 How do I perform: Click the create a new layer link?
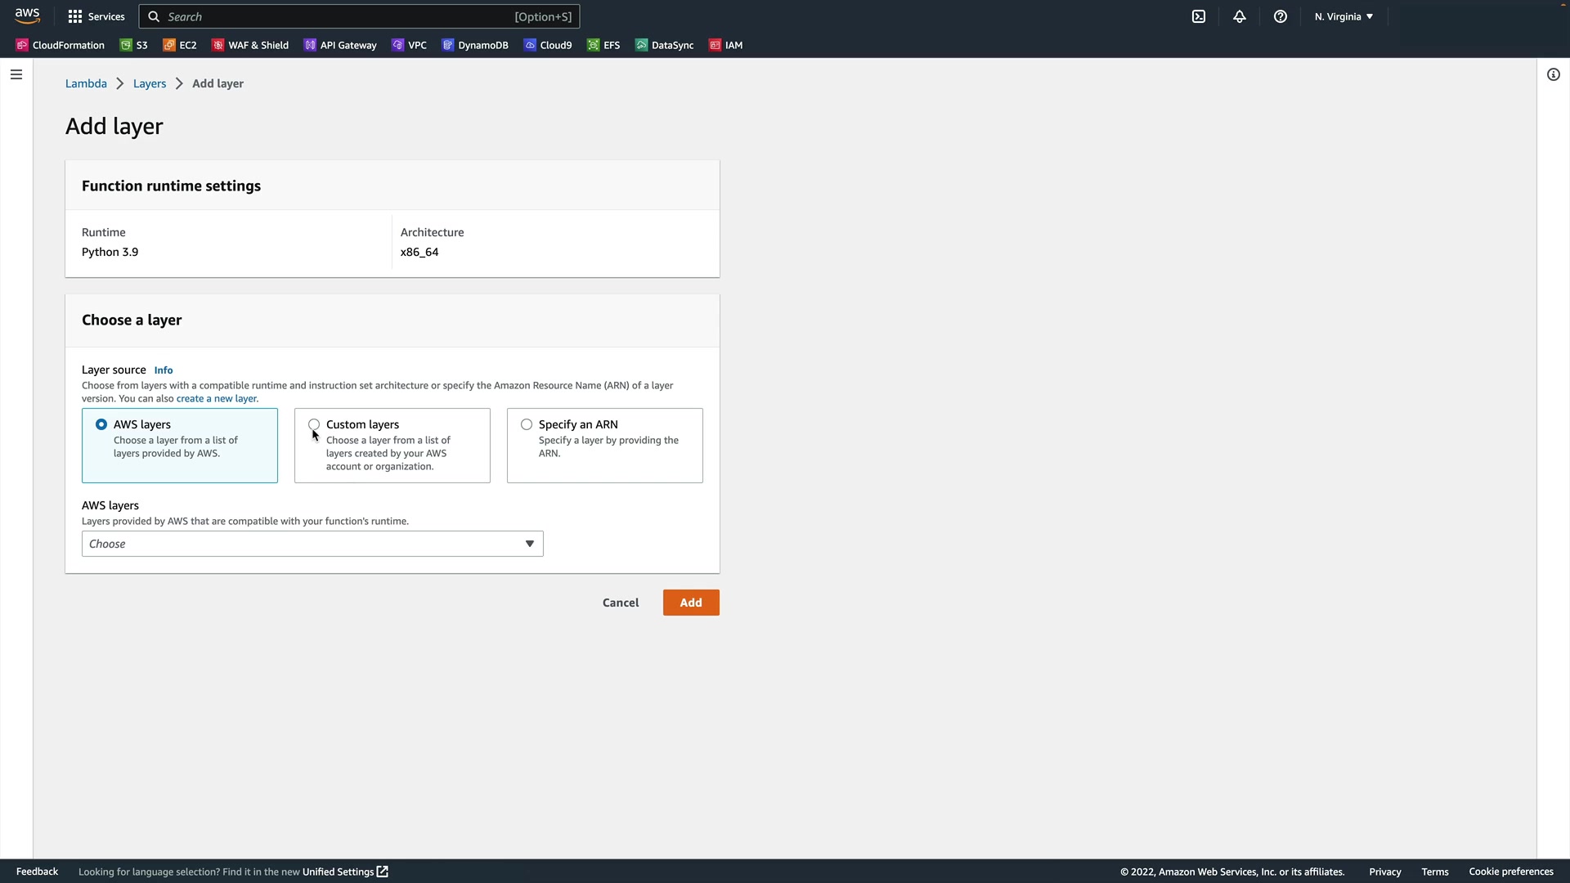217,399
